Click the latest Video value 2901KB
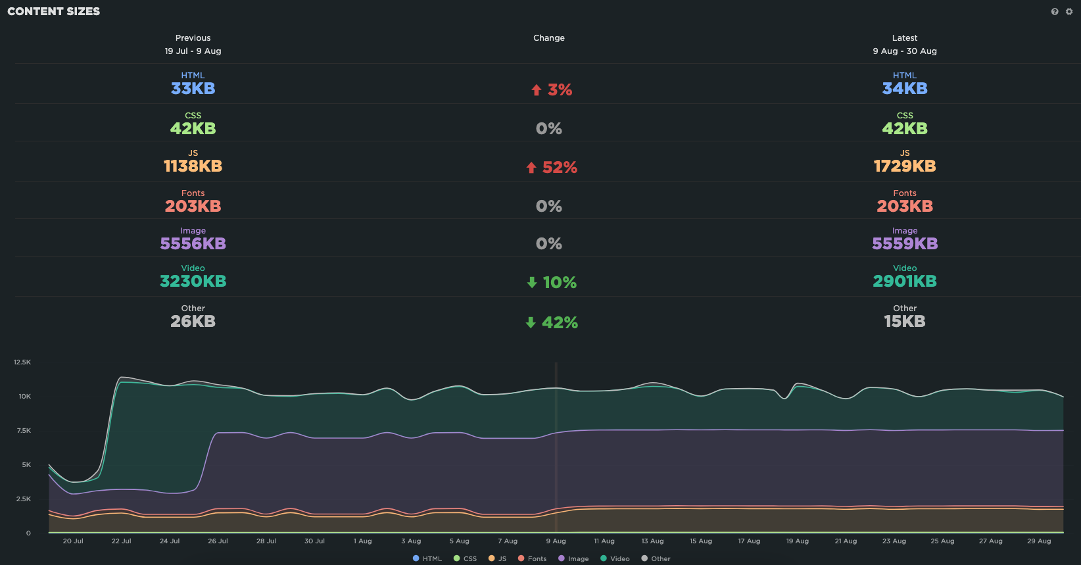 click(904, 282)
